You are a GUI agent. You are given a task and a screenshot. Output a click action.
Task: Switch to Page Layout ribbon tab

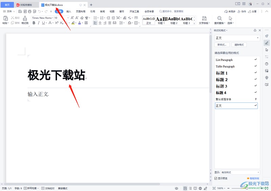click(81, 11)
